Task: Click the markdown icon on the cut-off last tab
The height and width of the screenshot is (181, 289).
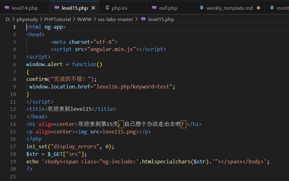Action: coord(272,8)
